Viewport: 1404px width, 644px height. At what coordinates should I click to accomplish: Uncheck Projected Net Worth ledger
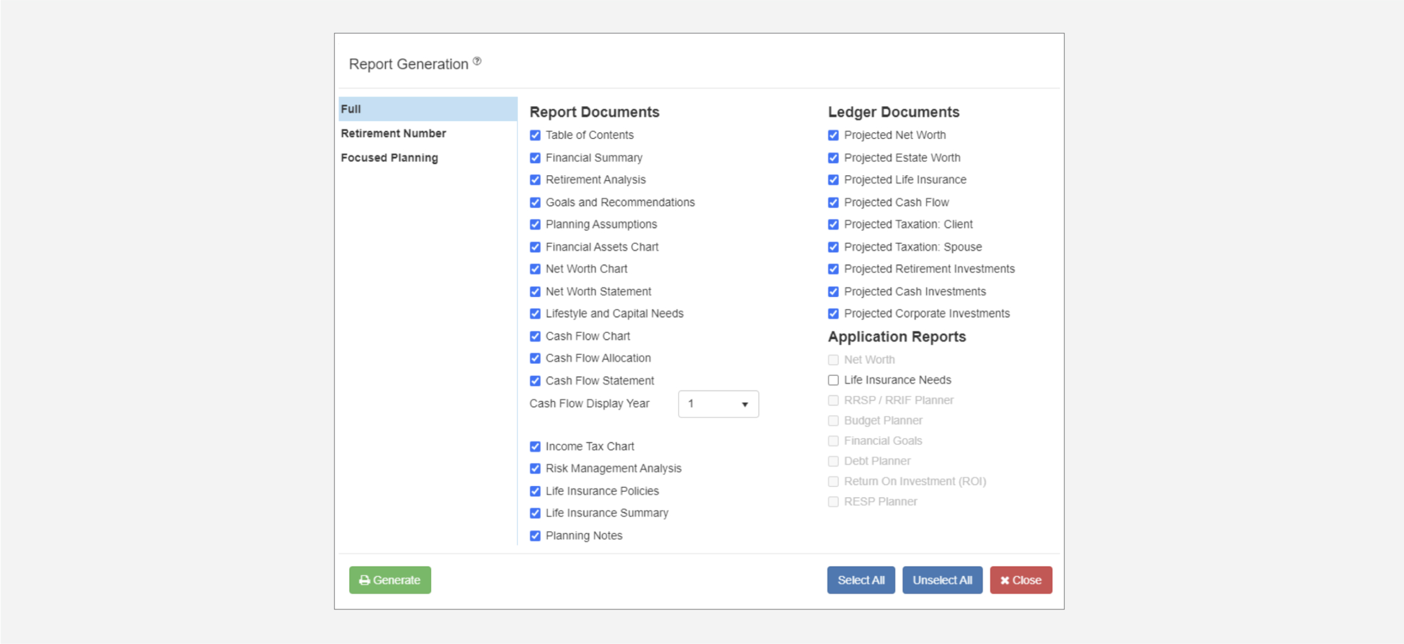(833, 135)
